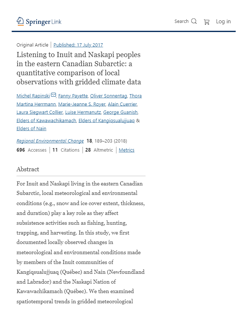The width and height of the screenshot is (247, 320).
Task: Click the Search text in header
Action: coord(181,21)
